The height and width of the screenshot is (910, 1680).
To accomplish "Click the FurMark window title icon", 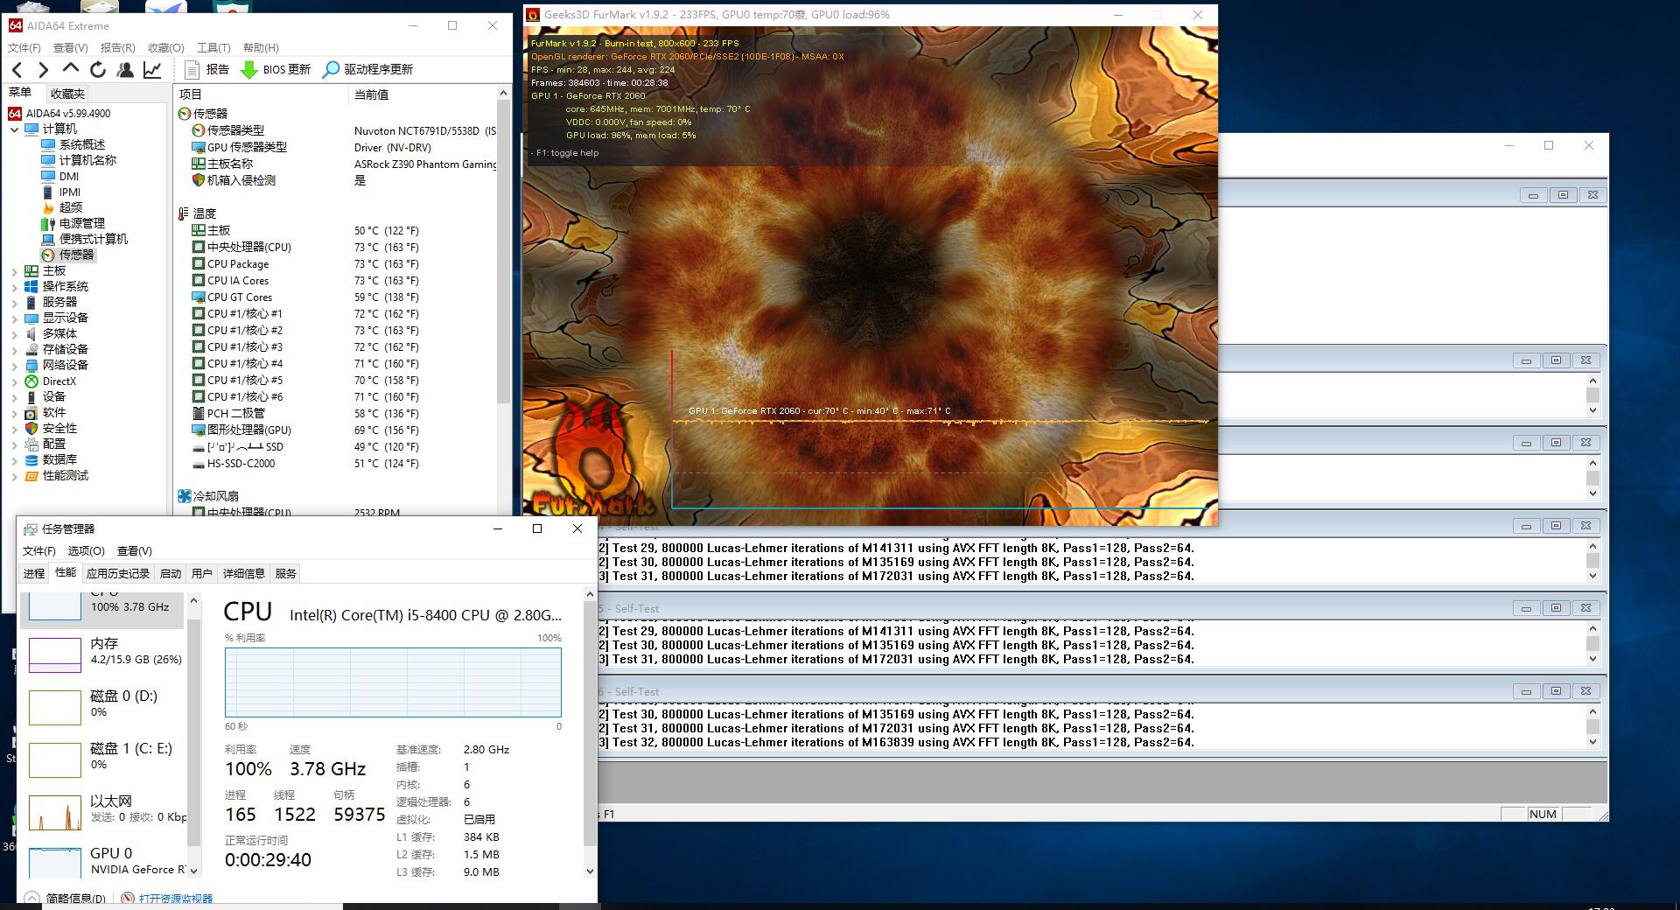I will (533, 15).
